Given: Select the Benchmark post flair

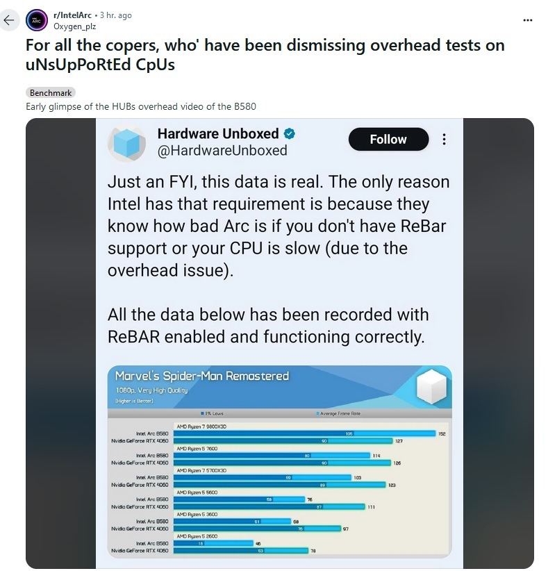Looking at the screenshot, I should [x=50, y=92].
